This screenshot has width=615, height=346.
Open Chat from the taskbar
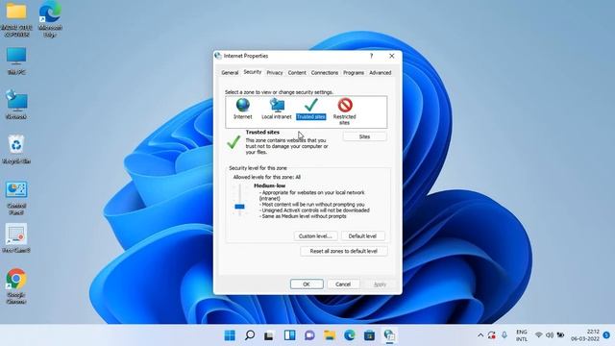309,335
